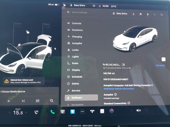Tap the Manual door release used warning

tap(24, 81)
